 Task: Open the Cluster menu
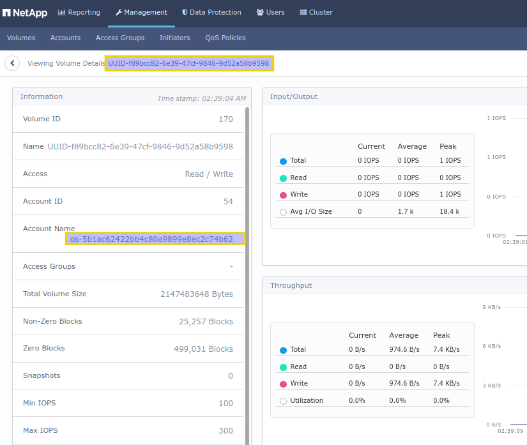(316, 12)
